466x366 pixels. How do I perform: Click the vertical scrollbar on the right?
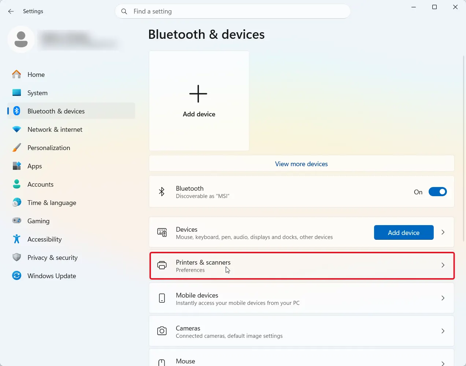point(464,148)
